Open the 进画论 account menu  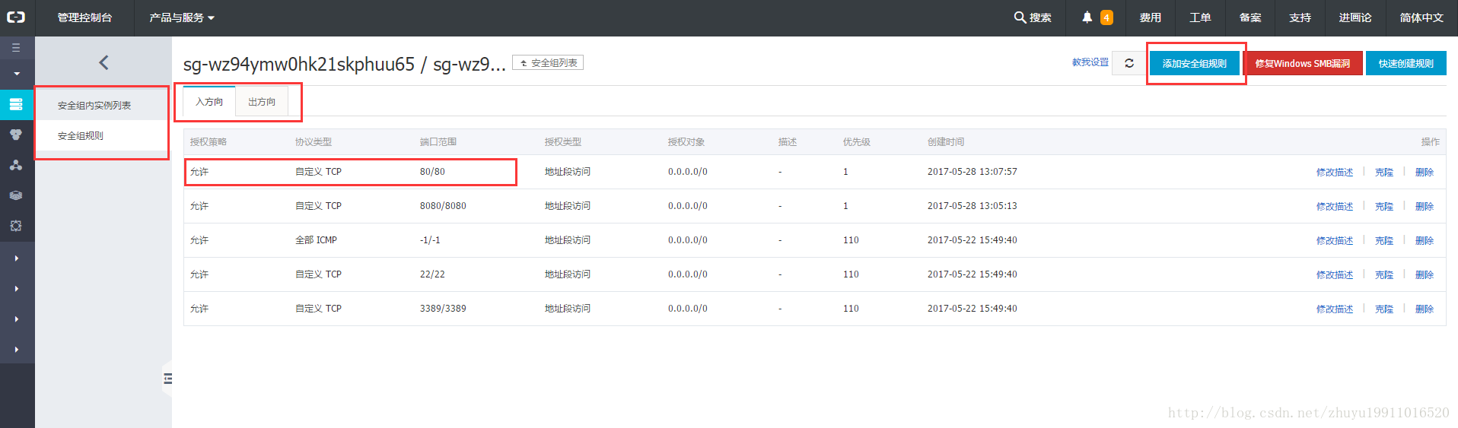1355,17
